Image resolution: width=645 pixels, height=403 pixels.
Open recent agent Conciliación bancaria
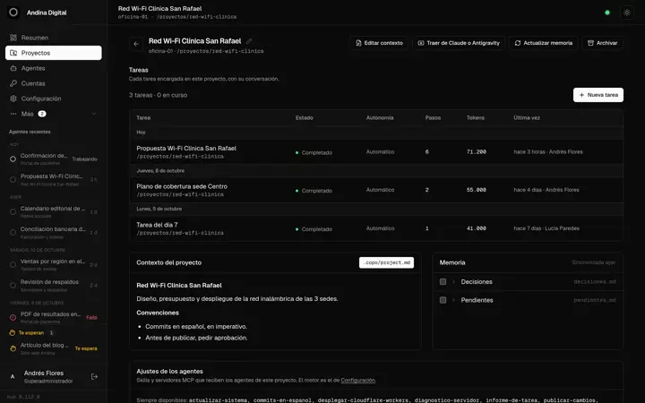pyautogui.click(x=54, y=232)
